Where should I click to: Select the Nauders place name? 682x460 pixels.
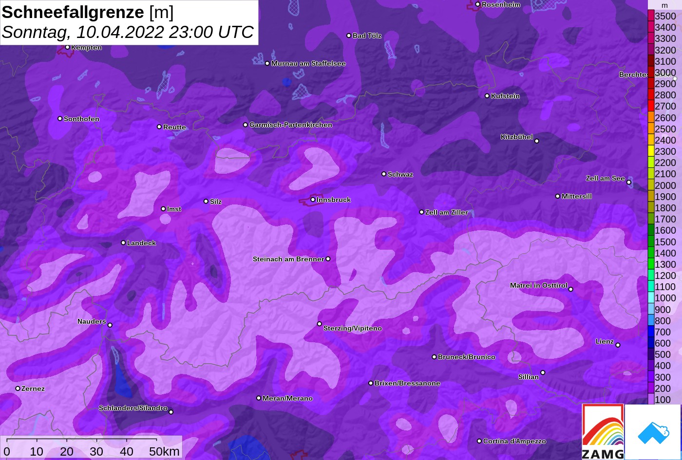(92, 321)
